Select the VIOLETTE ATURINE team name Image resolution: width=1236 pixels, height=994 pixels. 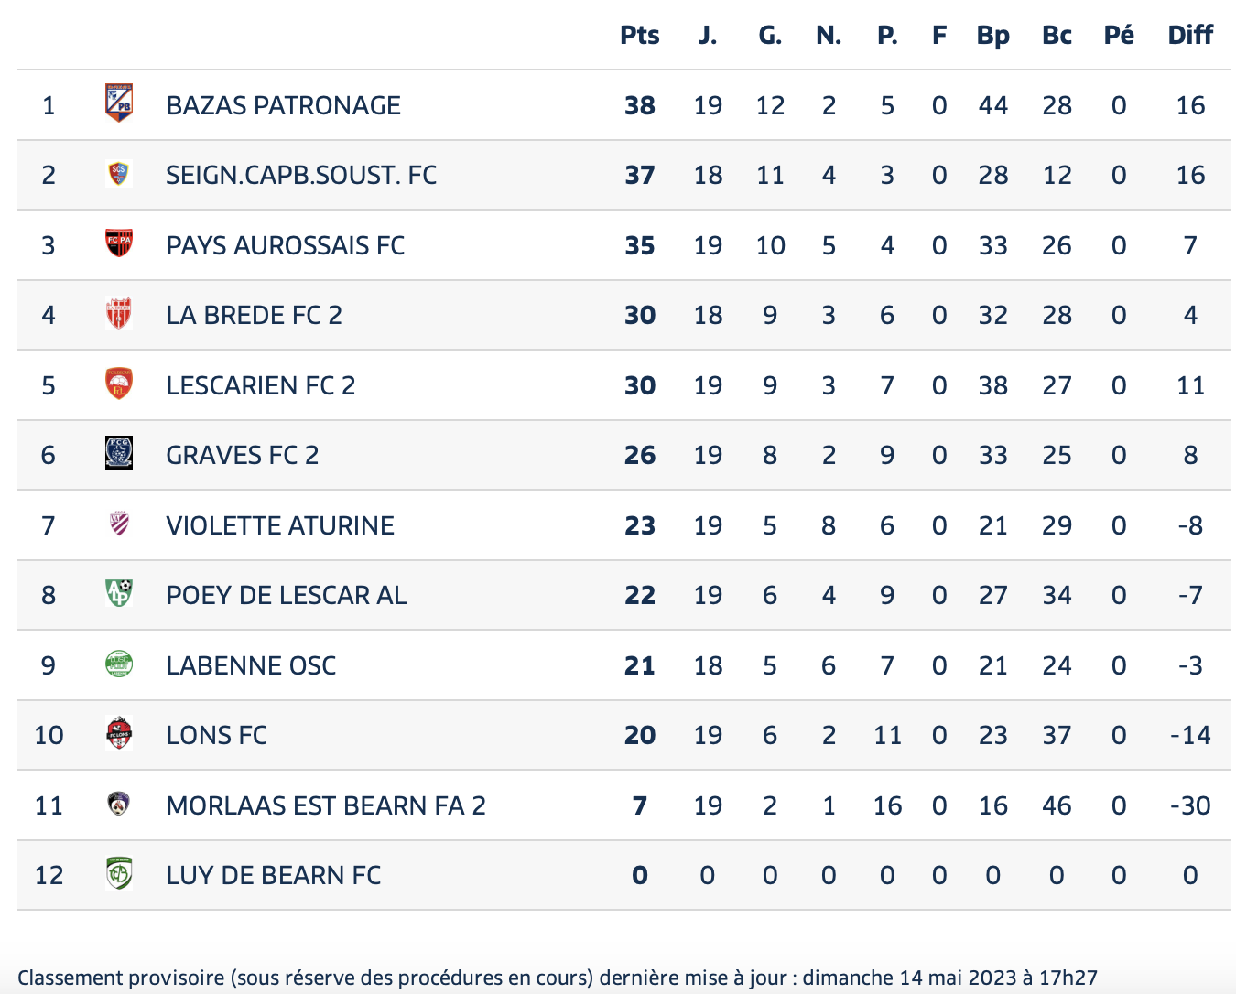[x=280, y=525]
